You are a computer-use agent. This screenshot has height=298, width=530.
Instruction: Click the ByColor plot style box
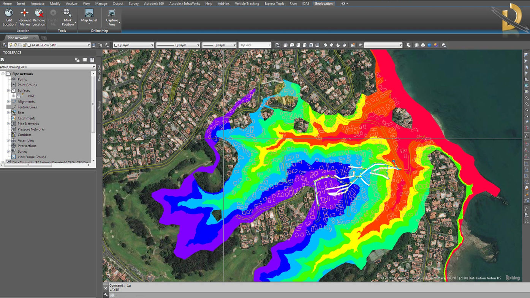(x=255, y=45)
